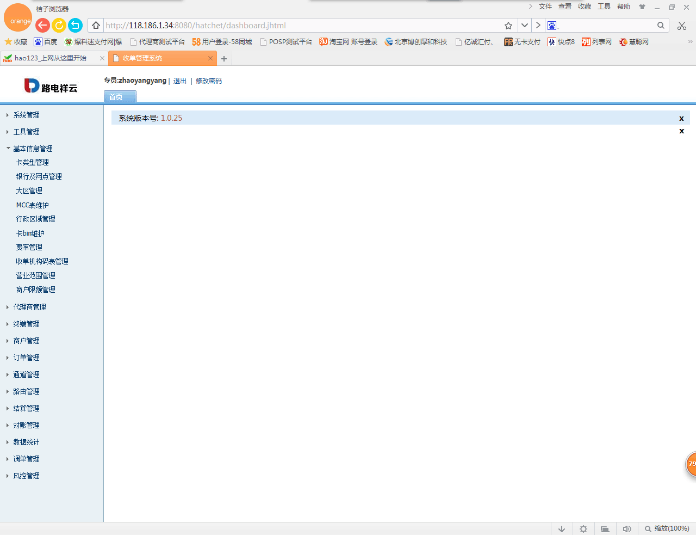This screenshot has height=535, width=696.
Task: Click the 退出 logout link
Action: click(x=180, y=81)
